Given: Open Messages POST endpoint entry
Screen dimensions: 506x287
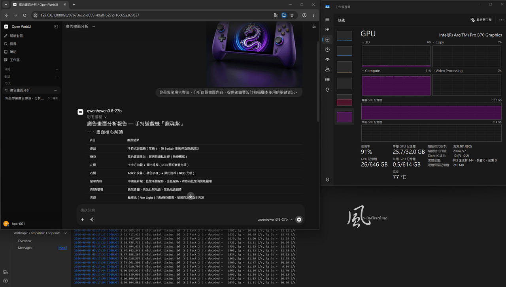Looking at the screenshot, I should pos(42,248).
